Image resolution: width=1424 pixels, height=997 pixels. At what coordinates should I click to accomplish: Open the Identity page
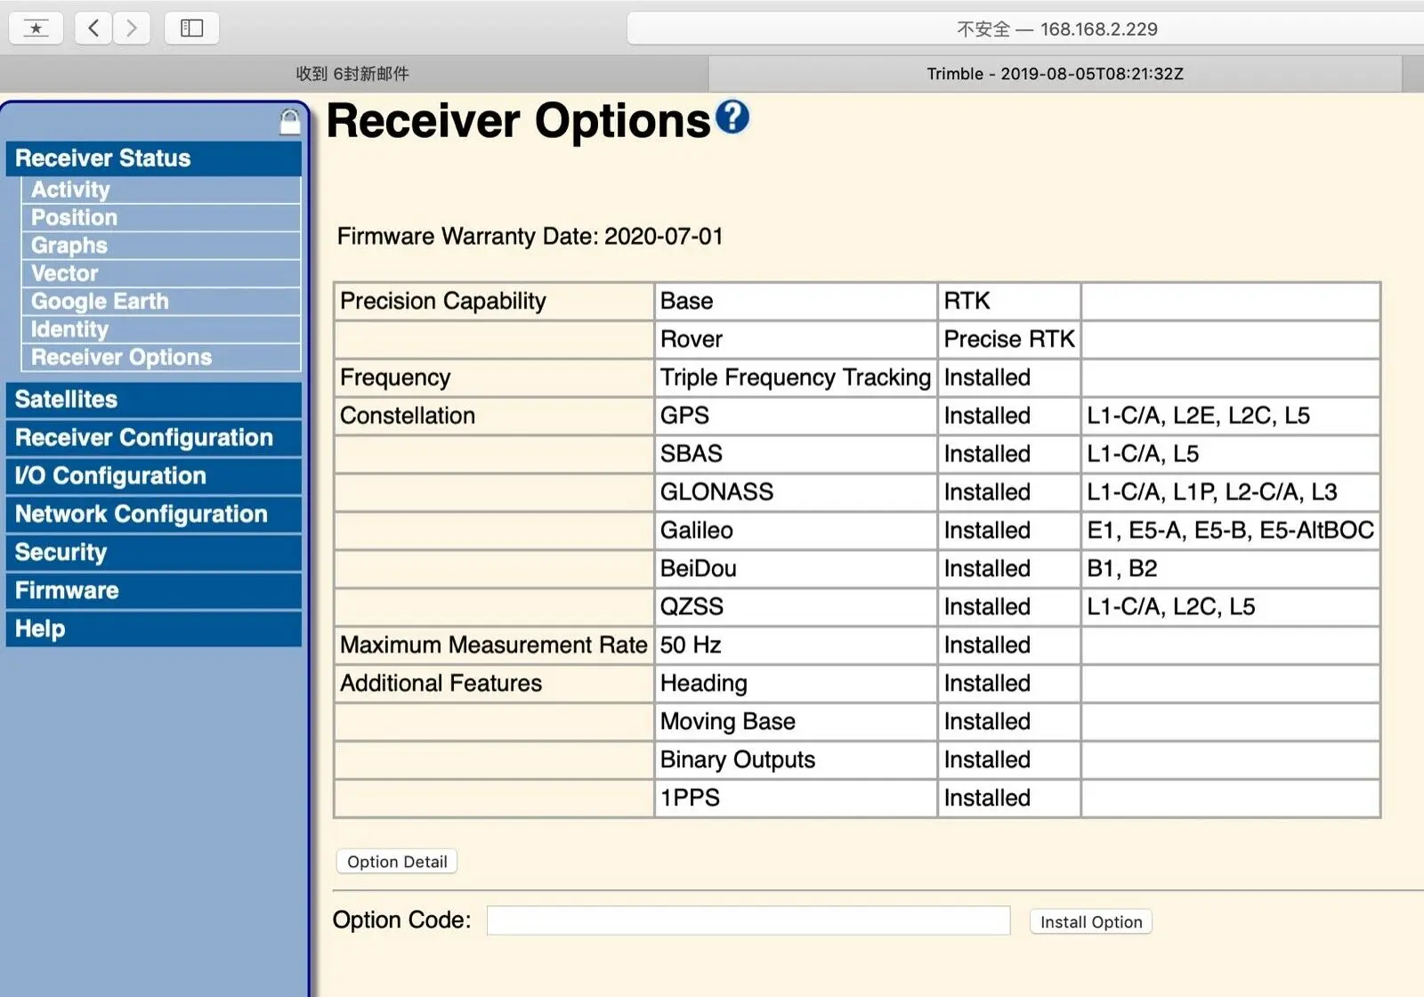point(160,329)
